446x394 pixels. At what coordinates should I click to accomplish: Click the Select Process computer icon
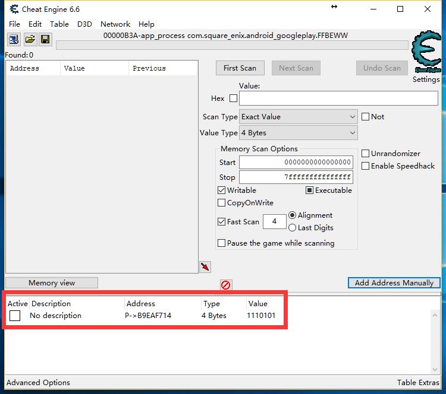13,40
